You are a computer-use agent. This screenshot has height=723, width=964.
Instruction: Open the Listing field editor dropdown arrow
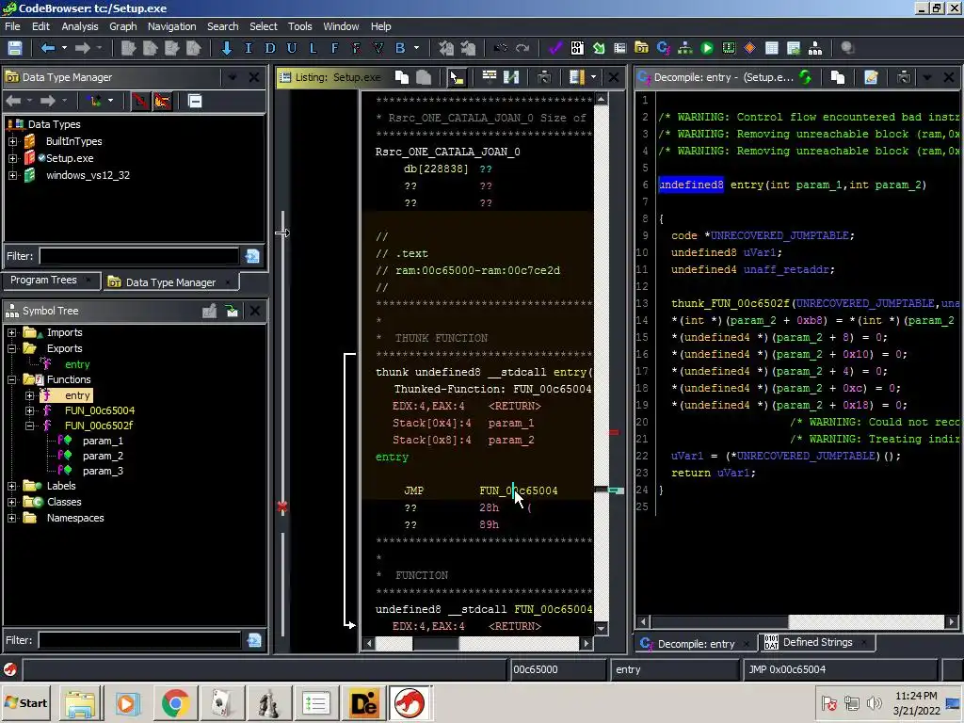click(x=593, y=77)
